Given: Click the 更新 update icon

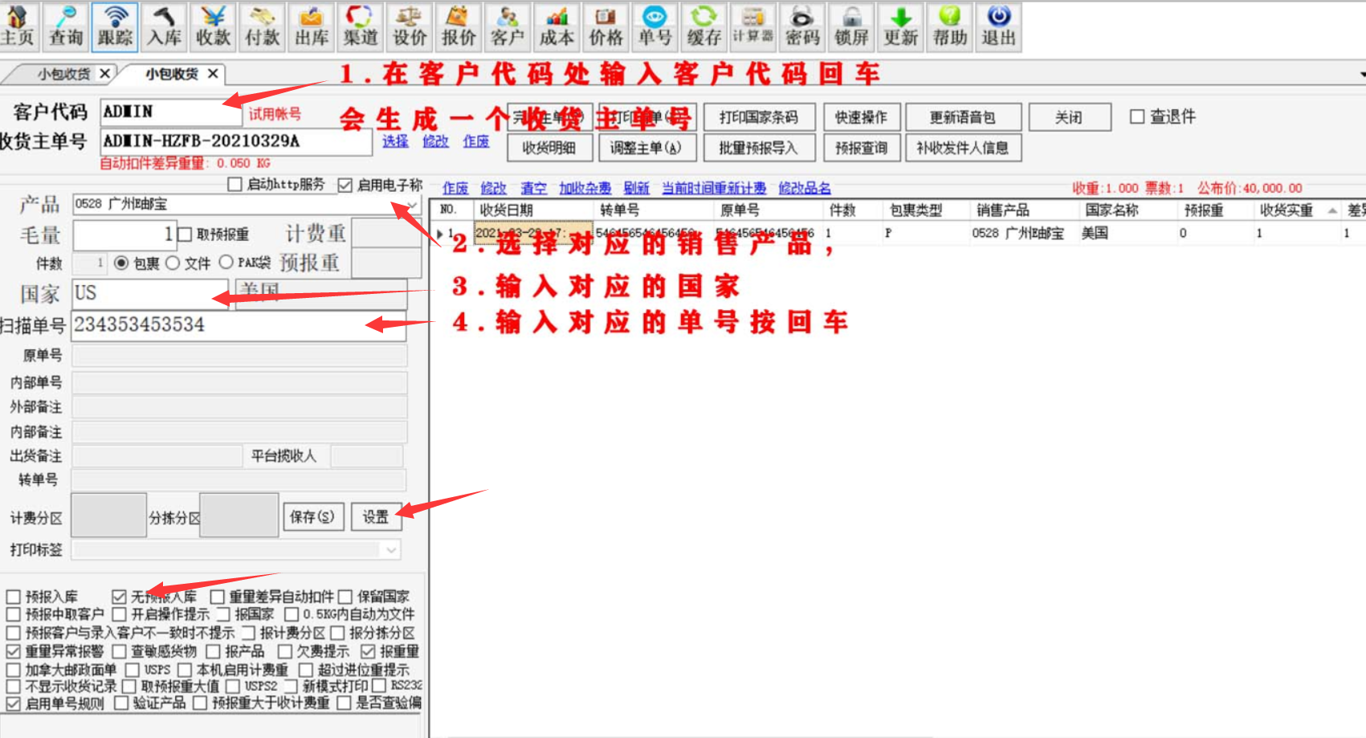Looking at the screenshot, I should [900, 27].
